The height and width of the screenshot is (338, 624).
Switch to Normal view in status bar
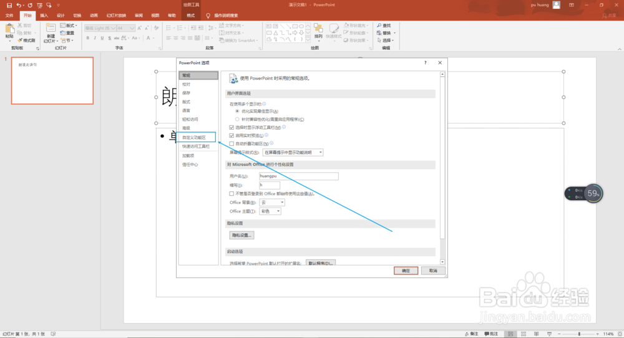(x=510, y=334)
